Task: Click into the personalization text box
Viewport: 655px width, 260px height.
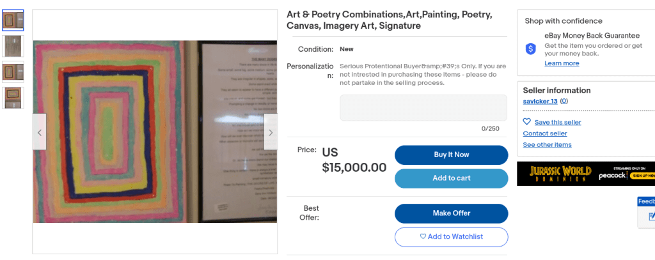Action: [x=423, y=108]
